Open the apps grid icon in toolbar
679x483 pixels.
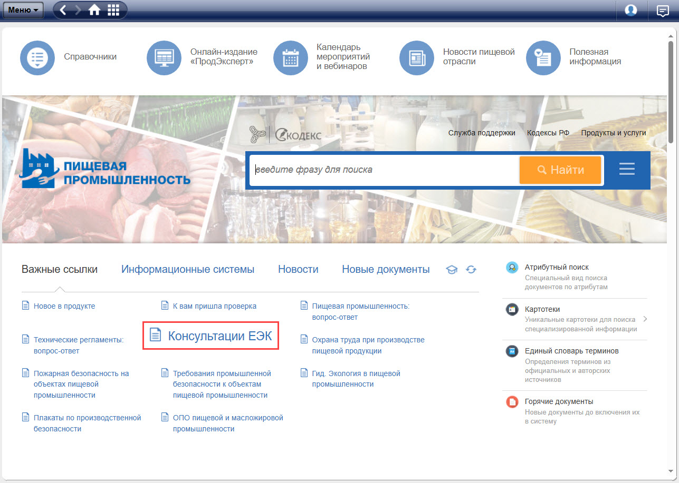coord(113,10)
